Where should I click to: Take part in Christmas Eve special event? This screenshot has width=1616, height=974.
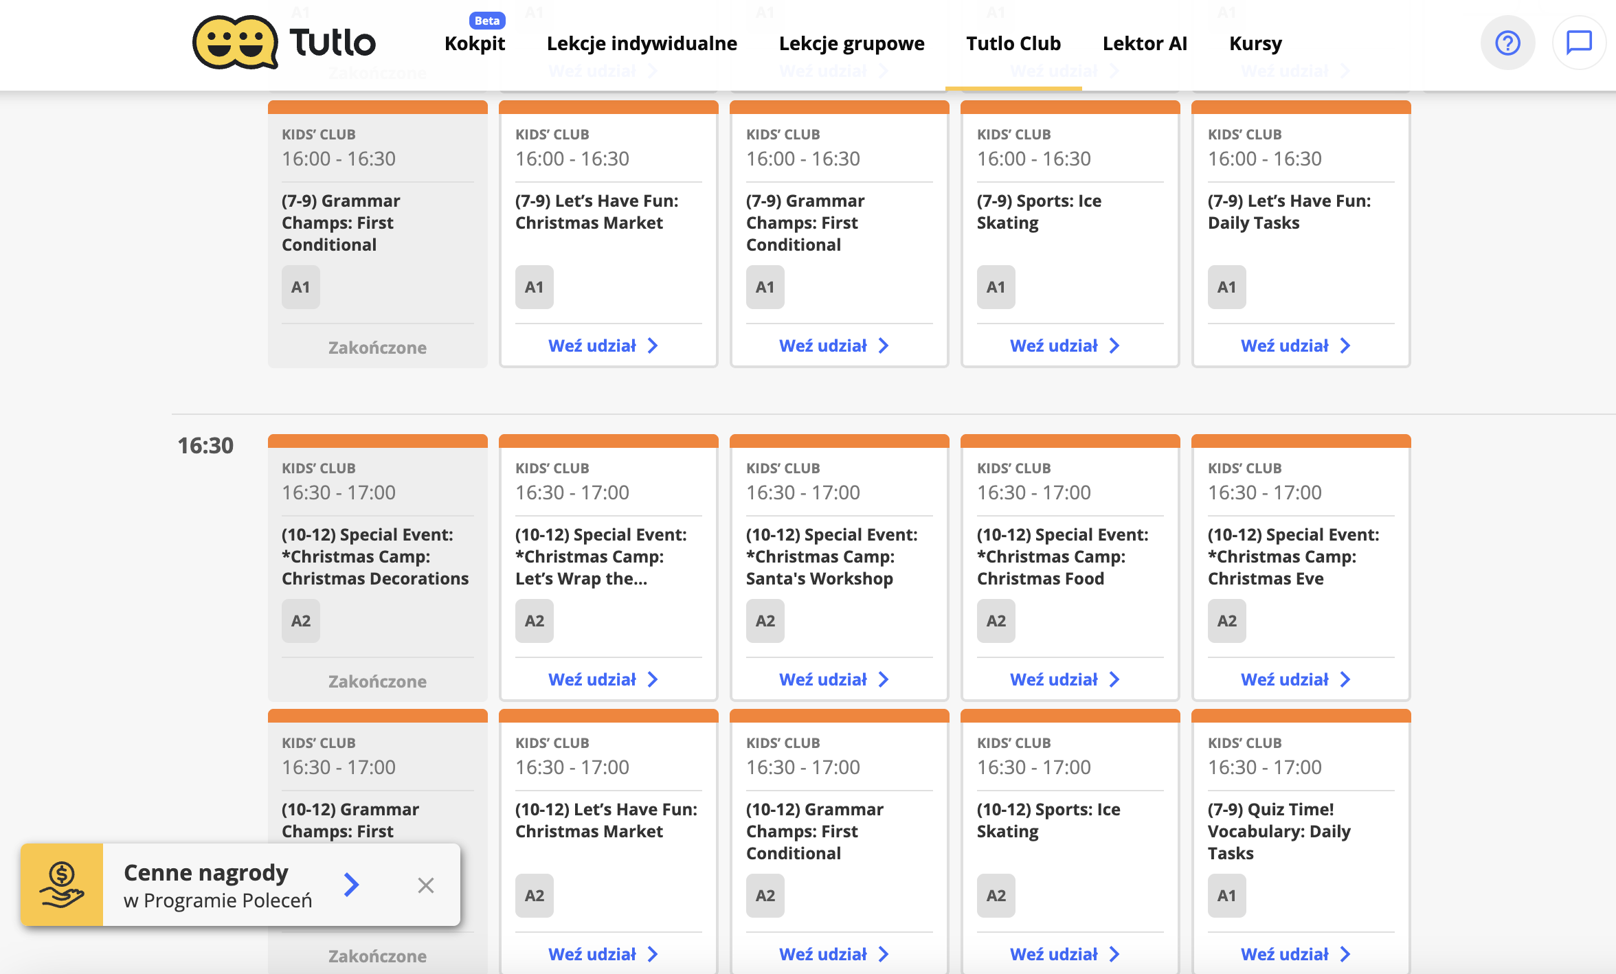(x=1295, y=679)
